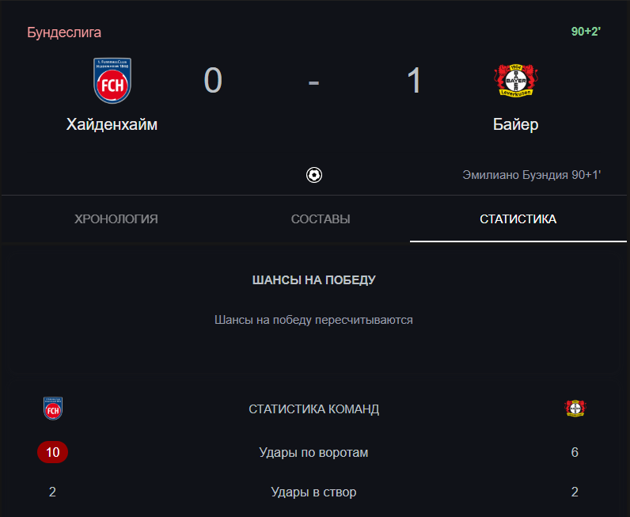Click Heidenheim's score number 0

tap(213, 81)
